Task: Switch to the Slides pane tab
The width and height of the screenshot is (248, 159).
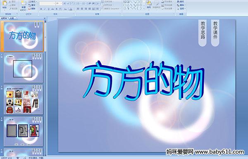Action: click(4, 18)
